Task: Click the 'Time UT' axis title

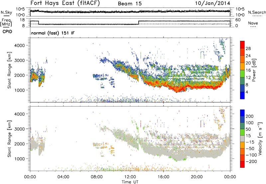Action: click(130, 182)
